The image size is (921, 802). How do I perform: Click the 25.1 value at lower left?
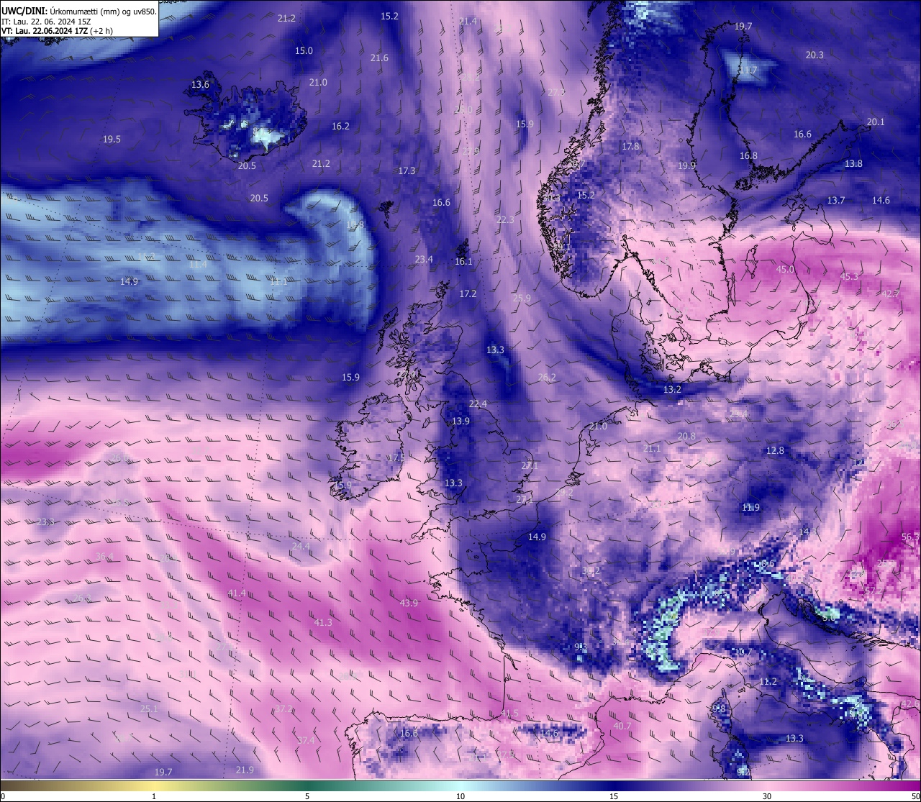(148, 709)
